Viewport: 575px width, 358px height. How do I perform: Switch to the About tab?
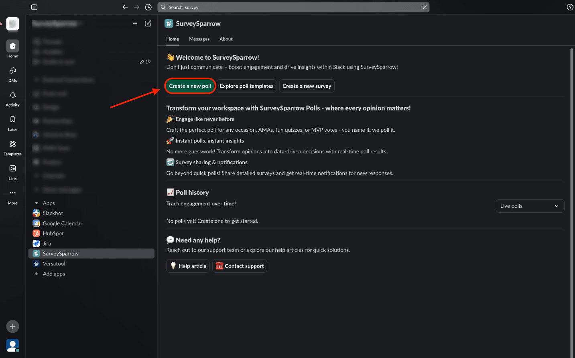[226, 39]
